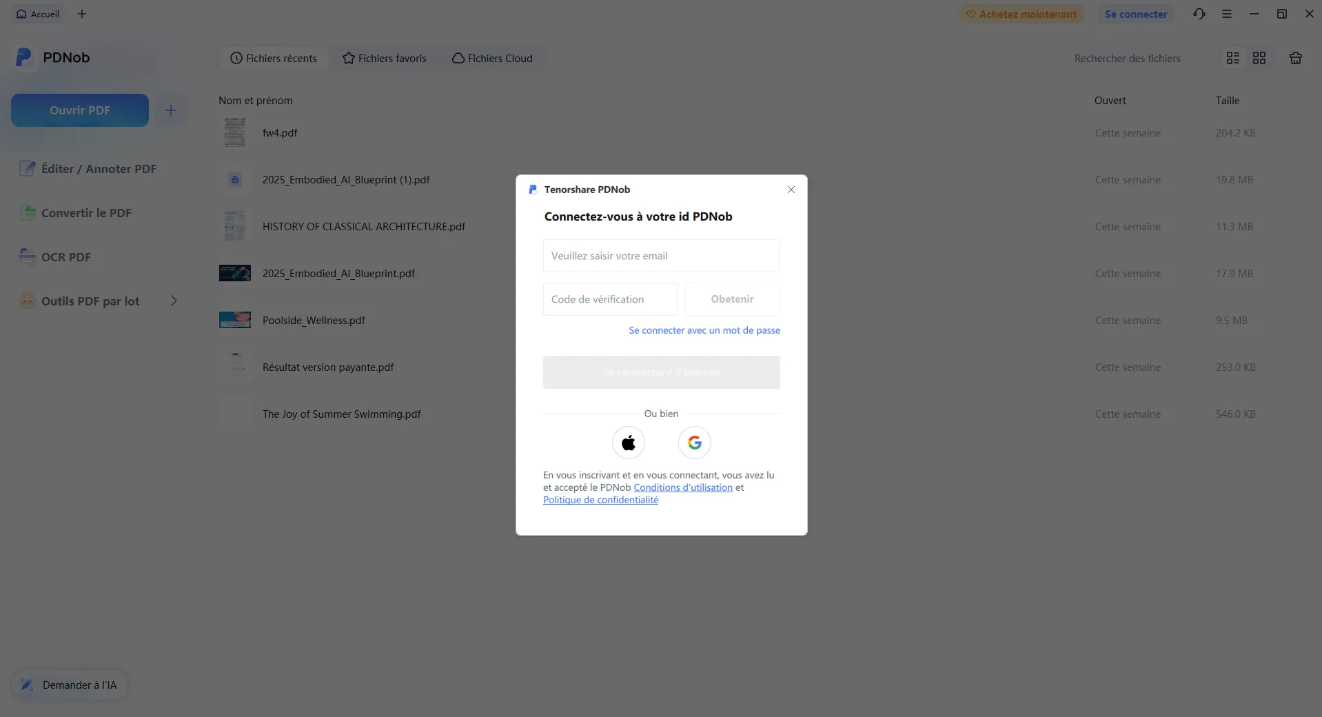This screenshot has height=717, width=1322.
Task: Sort by Taille column header
Action: coord(1227,101)
